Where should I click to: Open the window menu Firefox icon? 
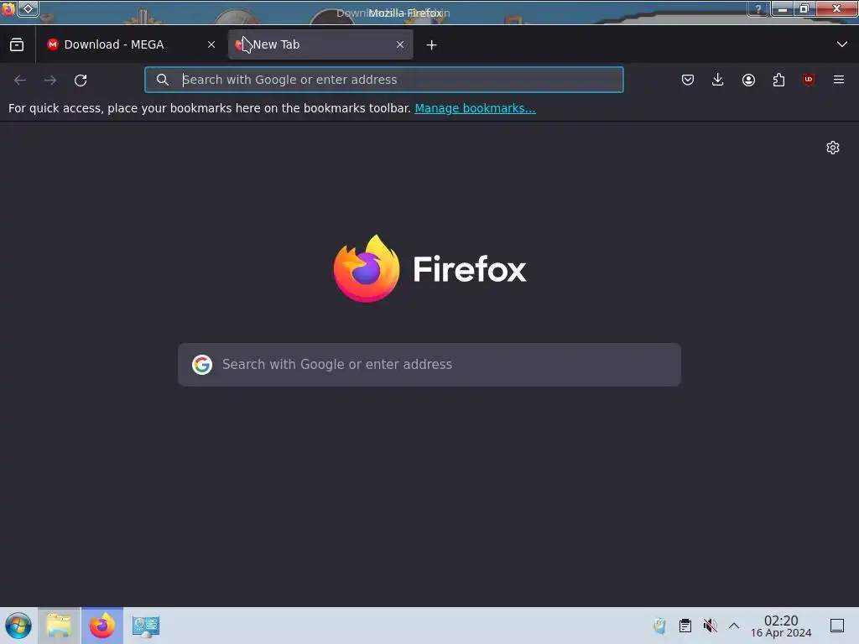[8, 8]
